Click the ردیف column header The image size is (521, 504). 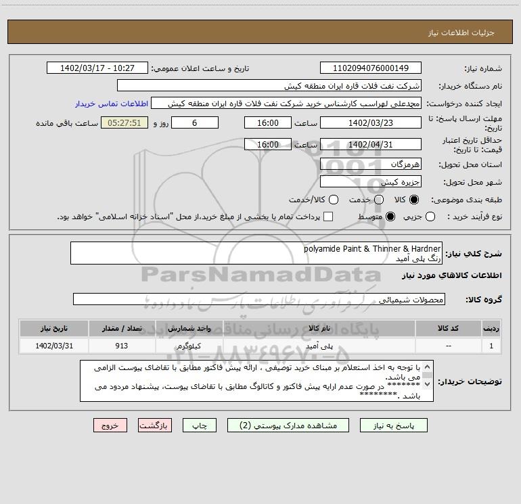click(491, 329)
